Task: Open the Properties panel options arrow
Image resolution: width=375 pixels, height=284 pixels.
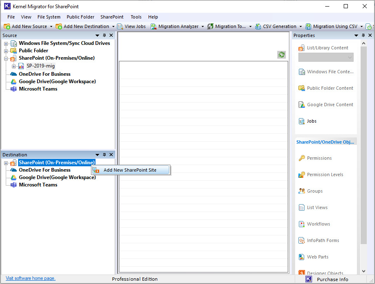Action: point(356,35)
